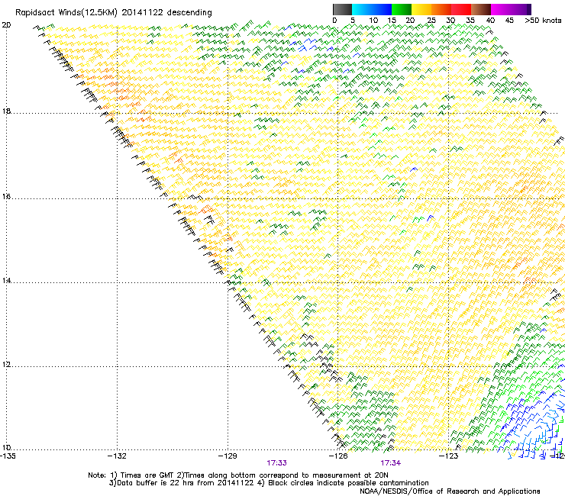Click the -126 longitude axis label
The height and width of the screenshot is (496, 565).
point(338,456)
